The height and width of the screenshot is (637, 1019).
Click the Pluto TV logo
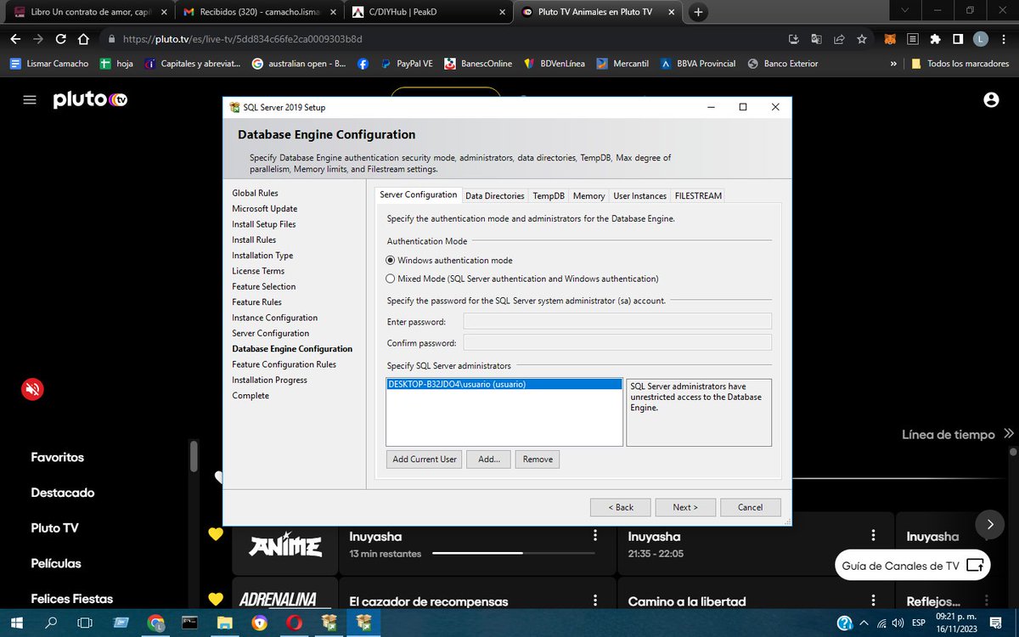(x=90, y=99)
